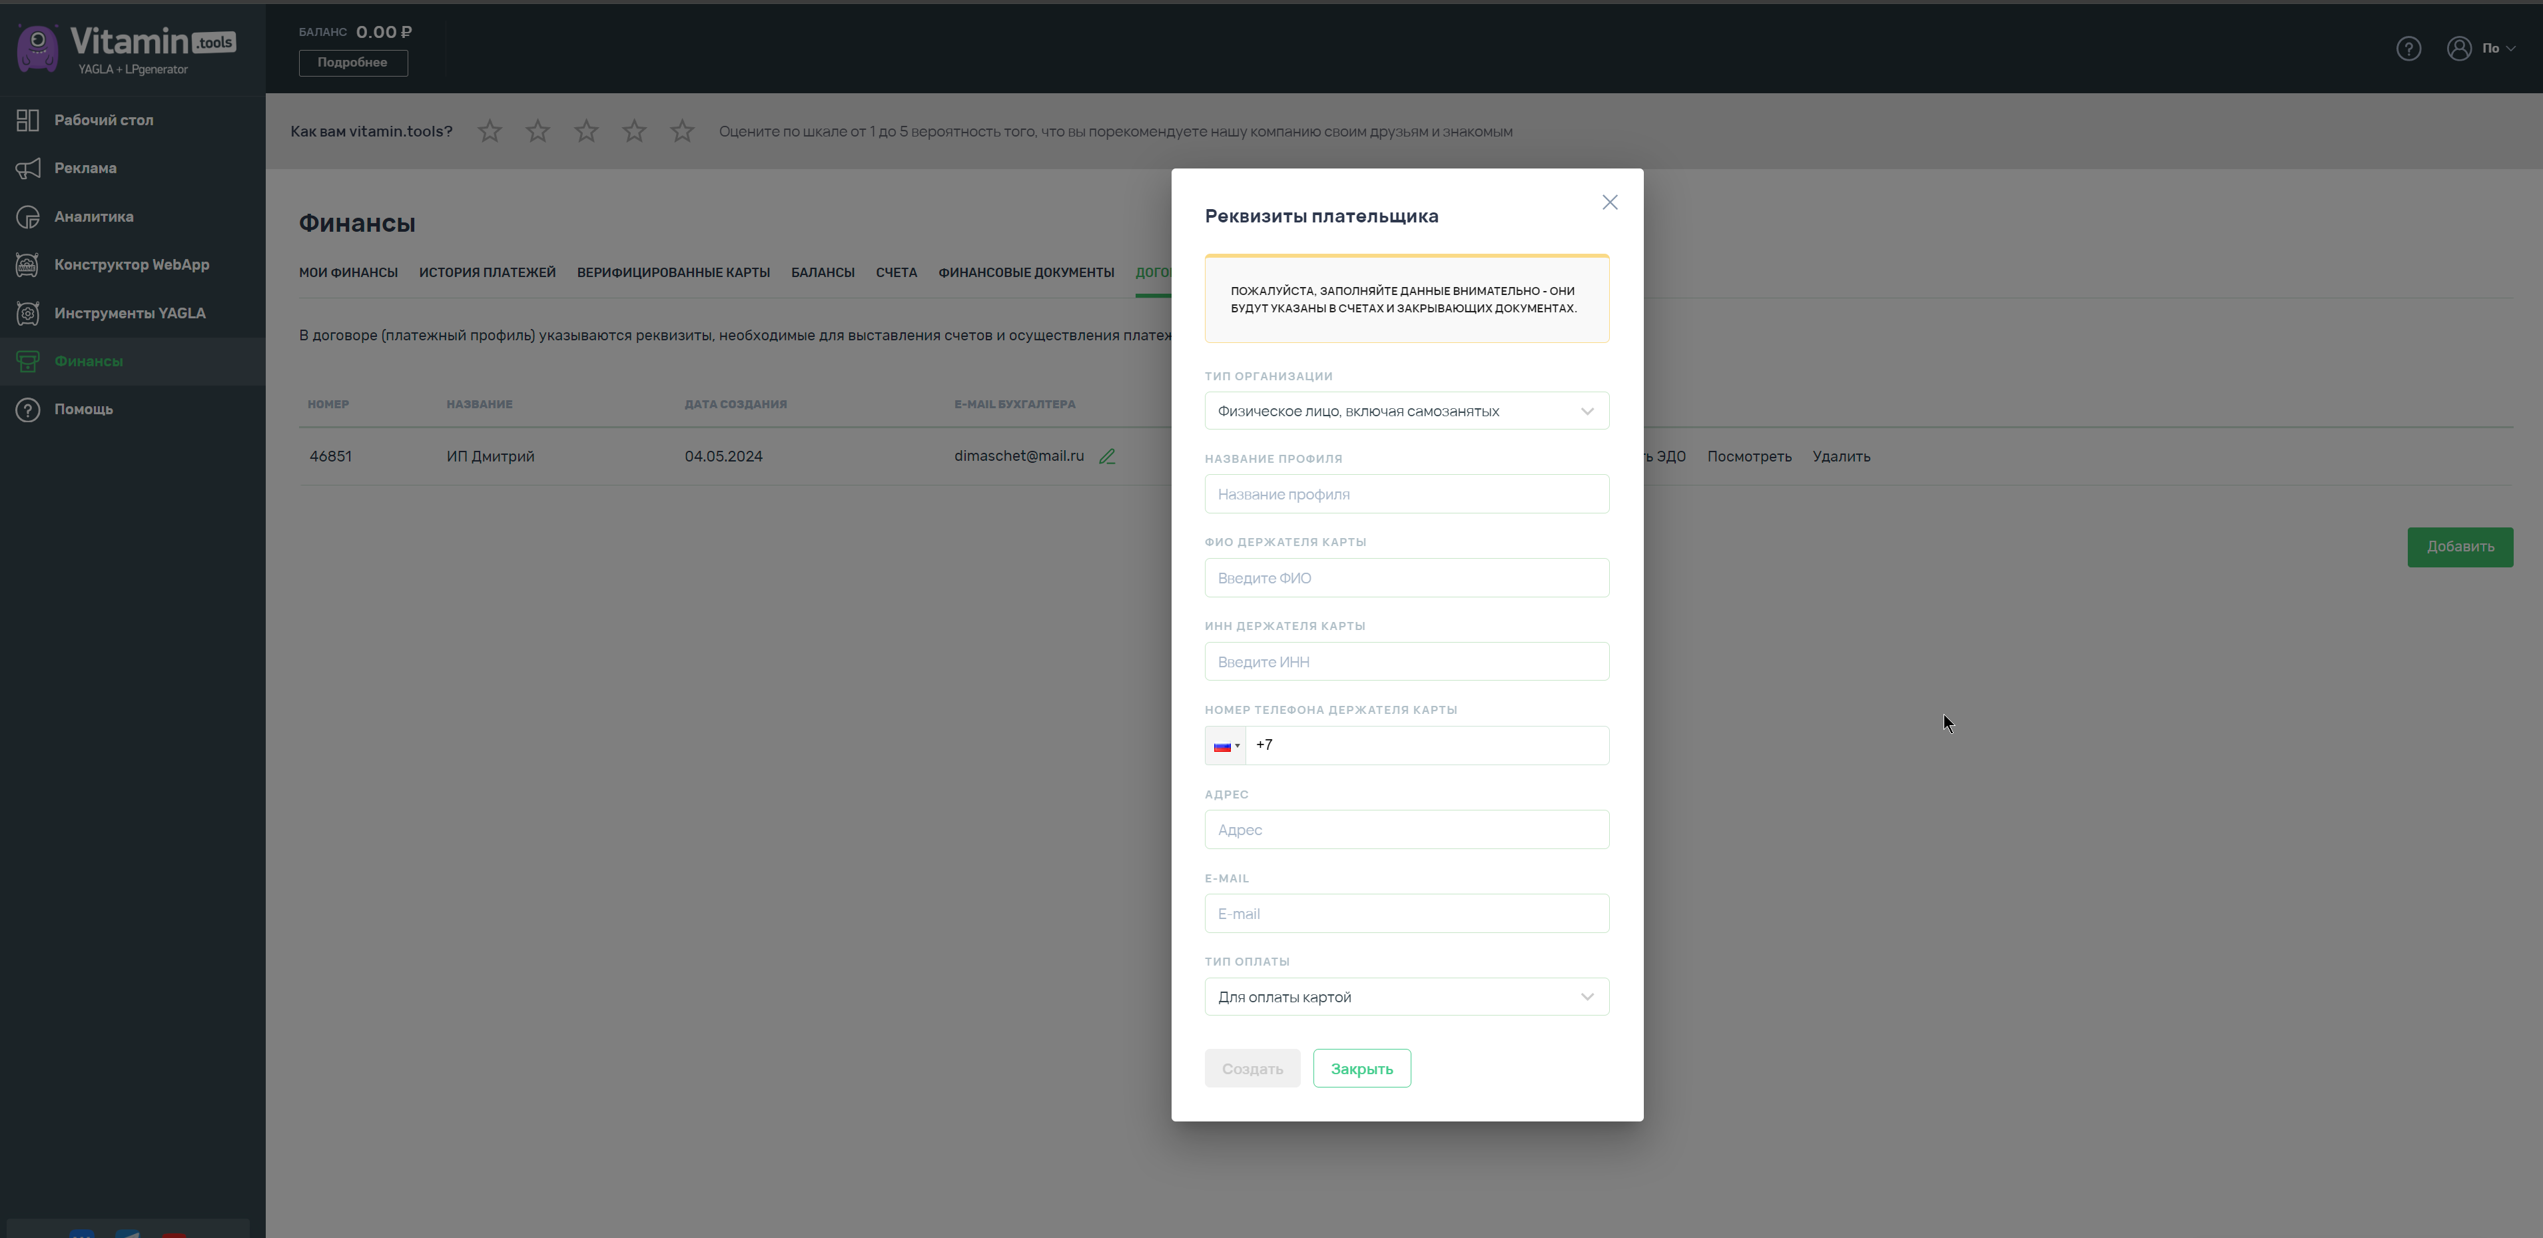Switch to the Счета tab
This screenshot has height=1238, width=2543.
click(x=897, y=272)
